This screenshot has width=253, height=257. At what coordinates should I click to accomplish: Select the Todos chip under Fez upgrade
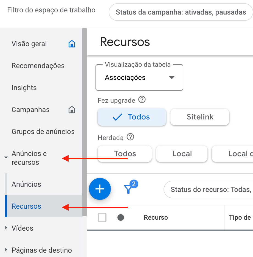point(132,117)
